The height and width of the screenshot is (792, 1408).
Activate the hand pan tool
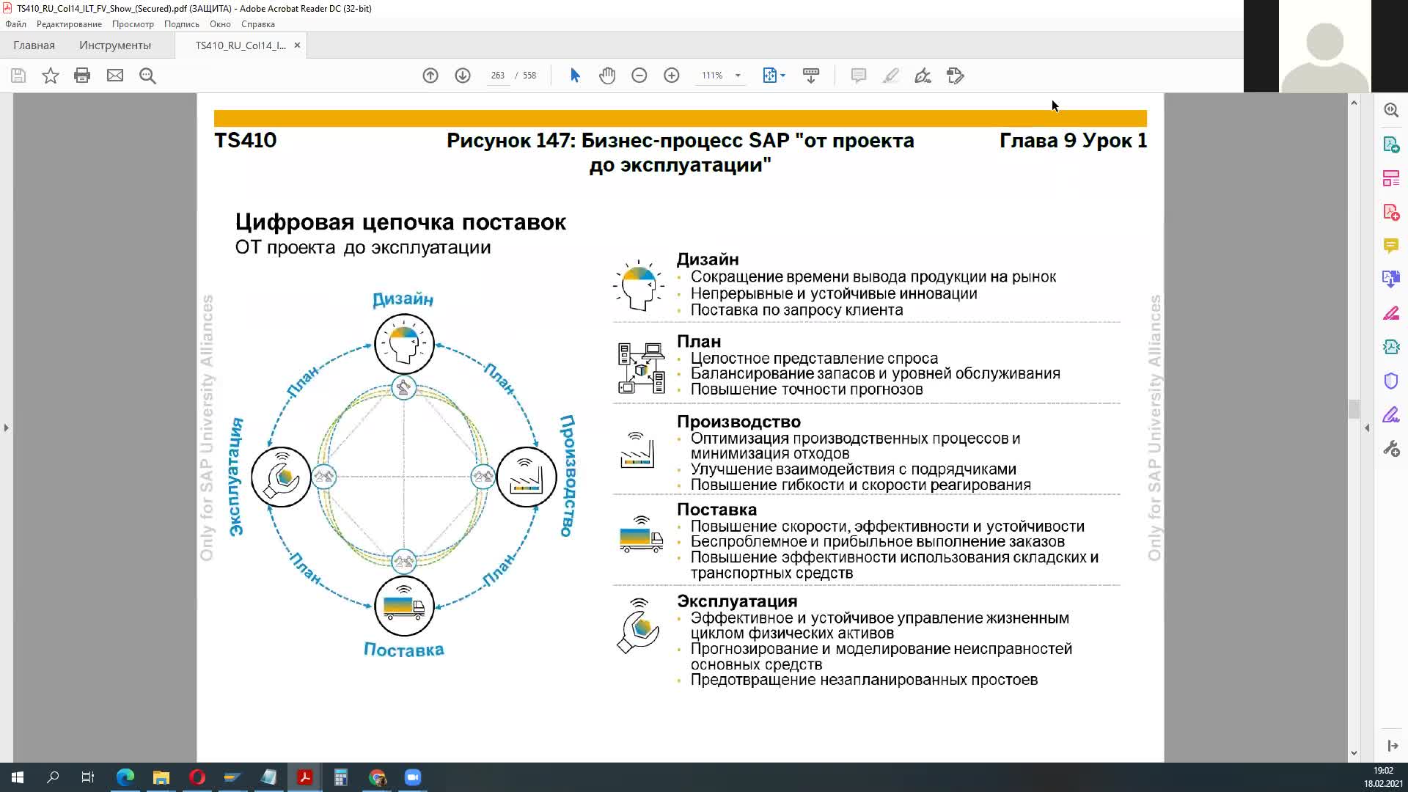pyautogui.click(x=607, y=76)
